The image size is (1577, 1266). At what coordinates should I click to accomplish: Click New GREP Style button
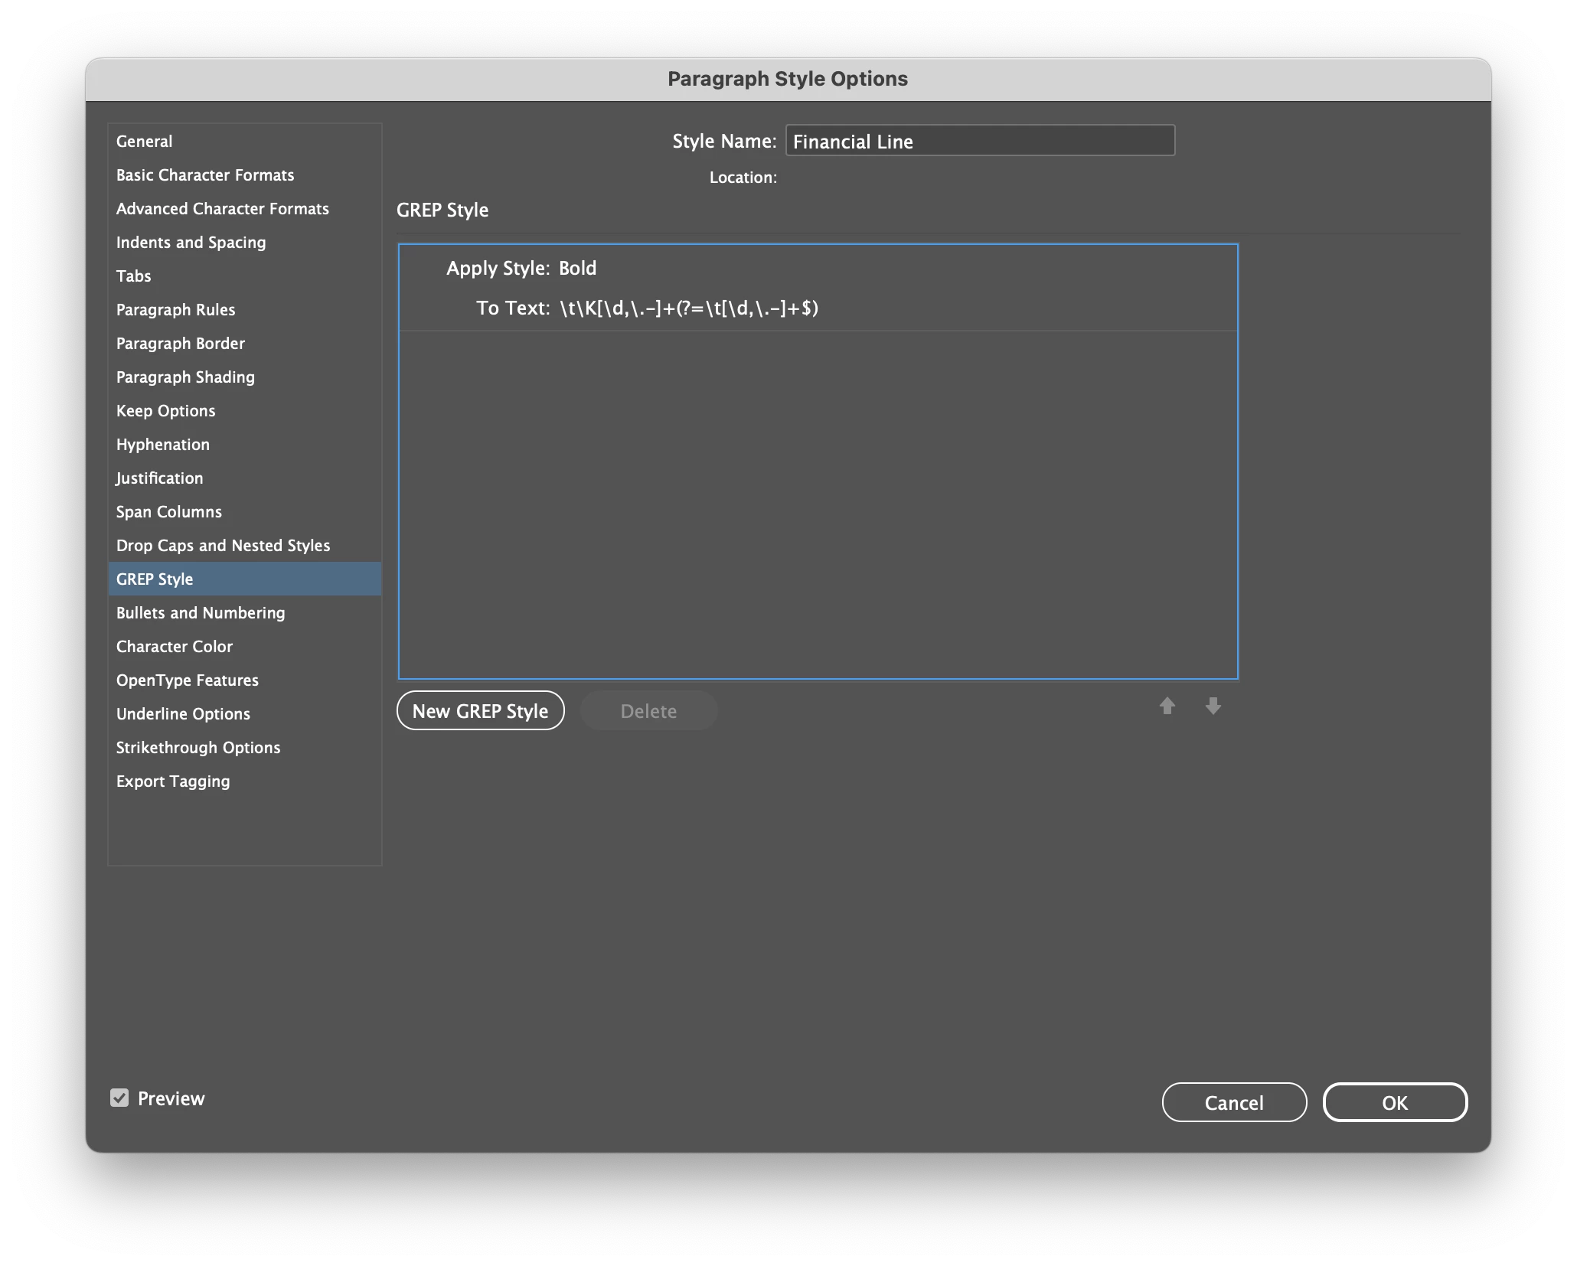pyautogui.click(x=480, y=711)
